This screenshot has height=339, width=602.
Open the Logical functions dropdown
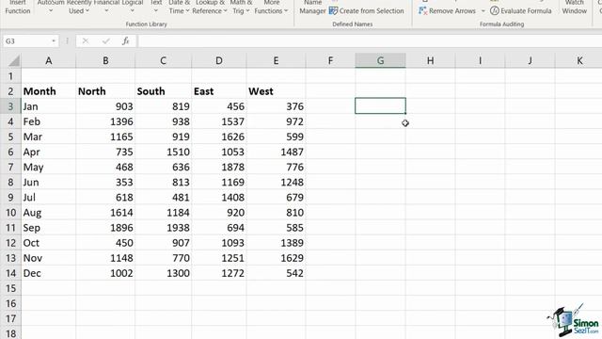pyautogui.click(x=132, y=10)
